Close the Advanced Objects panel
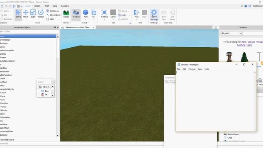The image size is (263, 148). coord(58,28)
